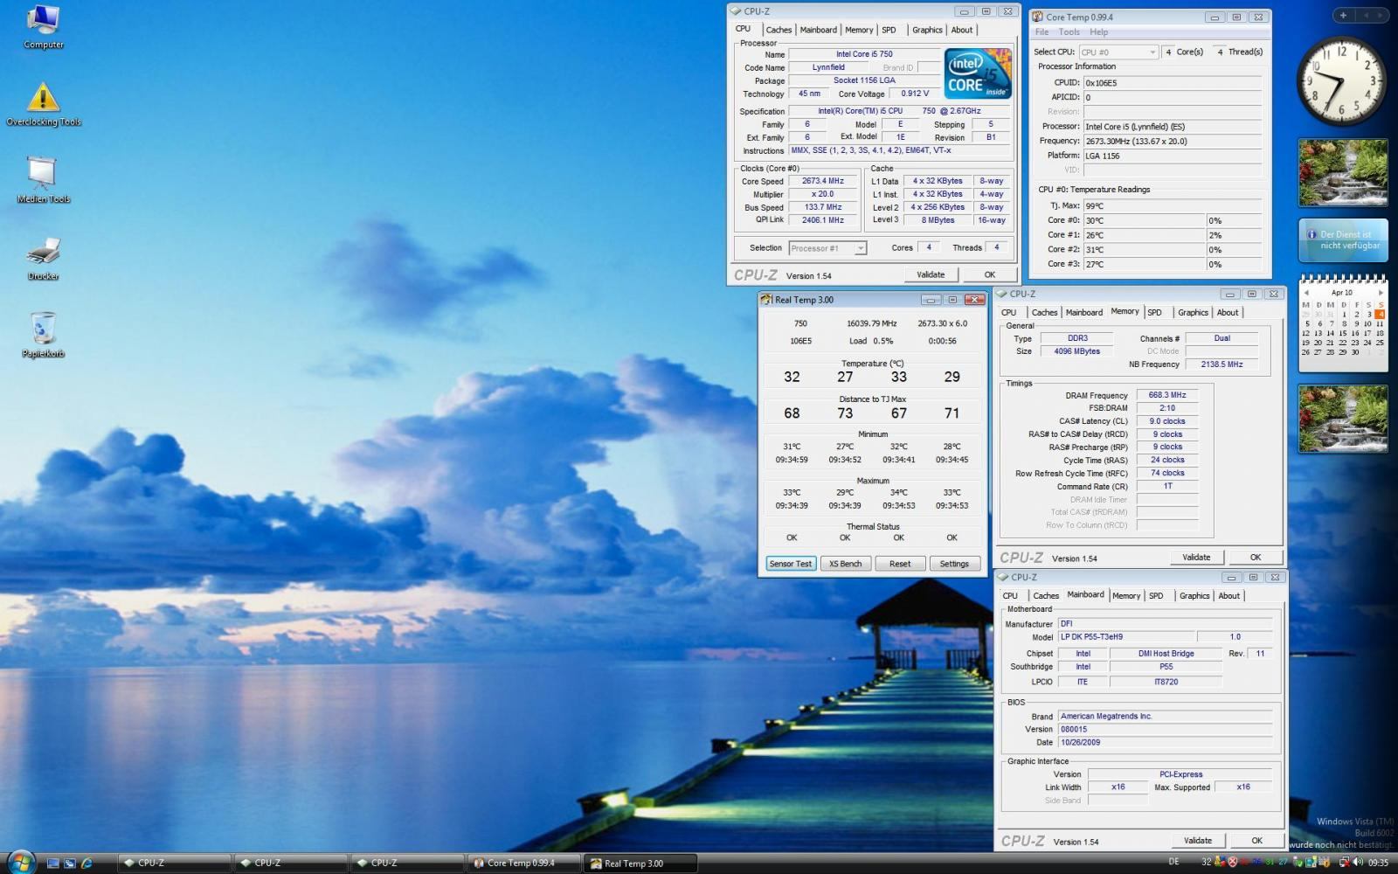1398x874 pixels.
Task: Open the Select CPU dropdown in Core Temp
Action: [x=1118, y=52]
